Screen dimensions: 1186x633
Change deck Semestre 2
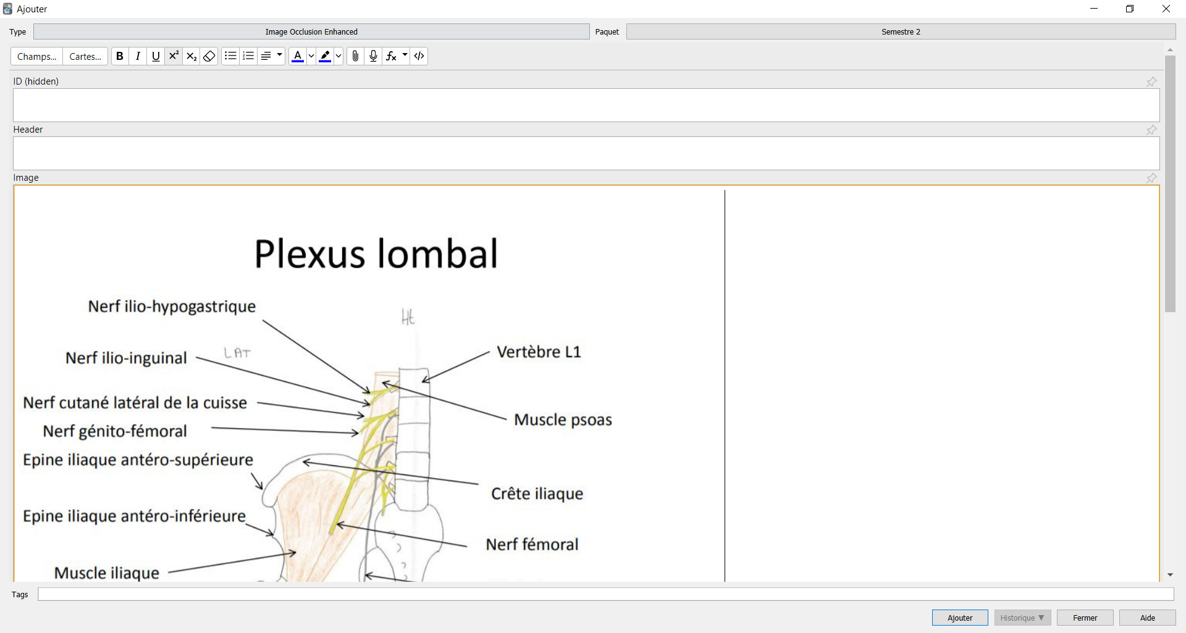point(901,31)
